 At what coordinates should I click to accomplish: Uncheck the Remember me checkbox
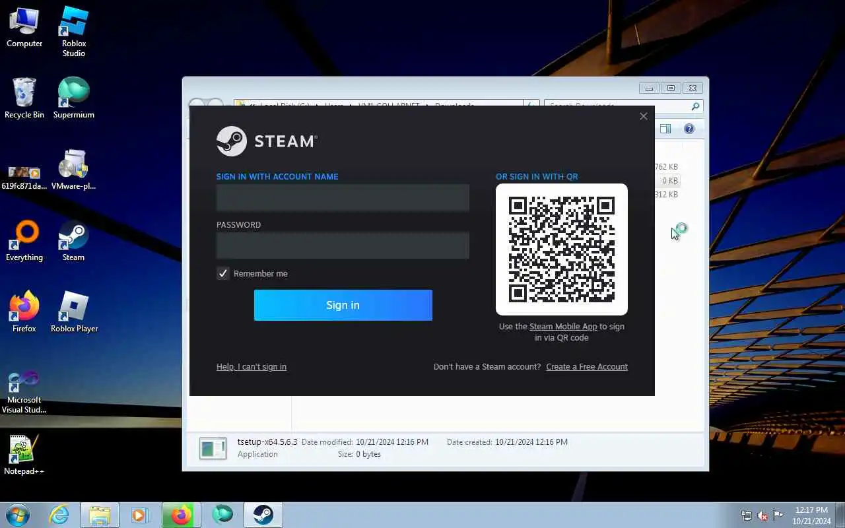pos(223,273)
